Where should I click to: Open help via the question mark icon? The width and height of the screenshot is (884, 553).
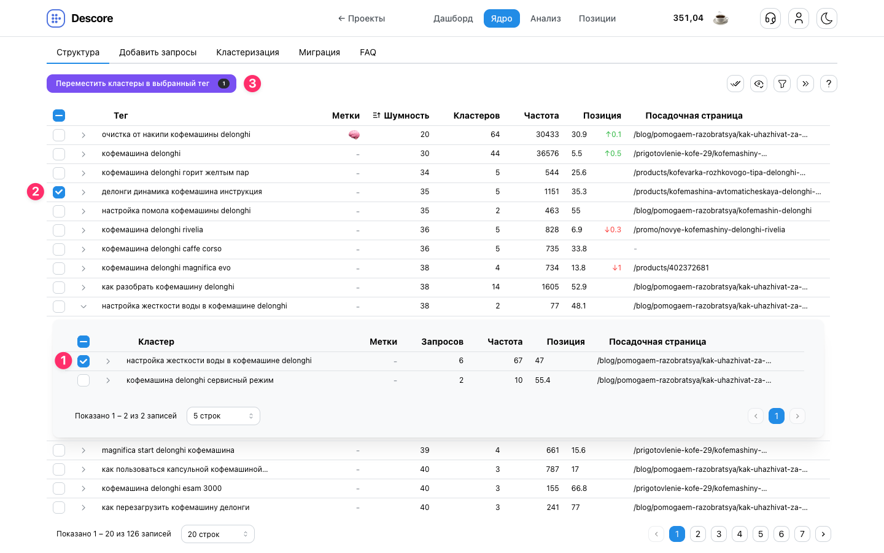[x=829, y=84]
